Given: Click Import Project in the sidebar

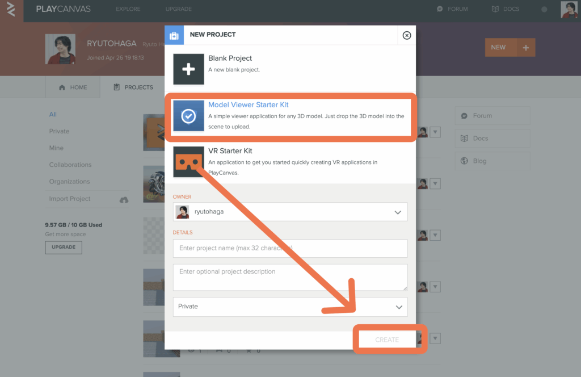Looking at the screenshot, I should [70, 199].
